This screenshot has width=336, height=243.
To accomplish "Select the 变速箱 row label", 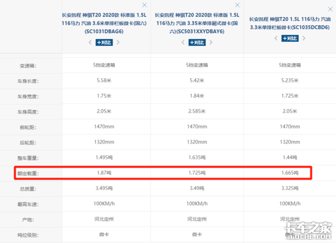I will tap(28, 66).
